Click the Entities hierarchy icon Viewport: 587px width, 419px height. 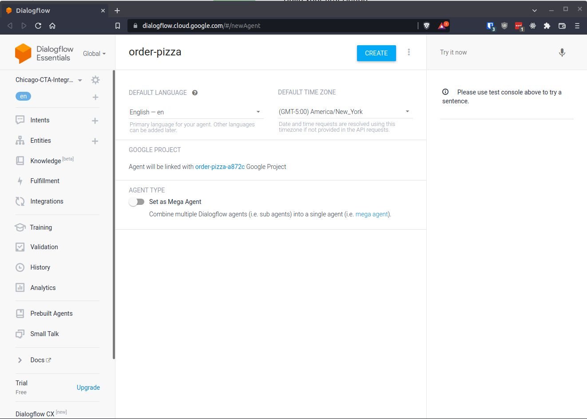point(20,141)
